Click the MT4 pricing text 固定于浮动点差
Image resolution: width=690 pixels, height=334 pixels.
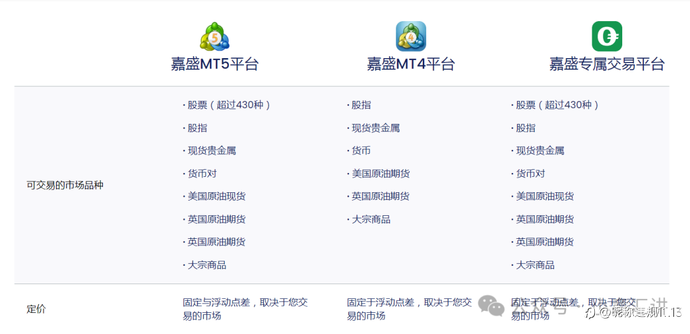point(381,302)
